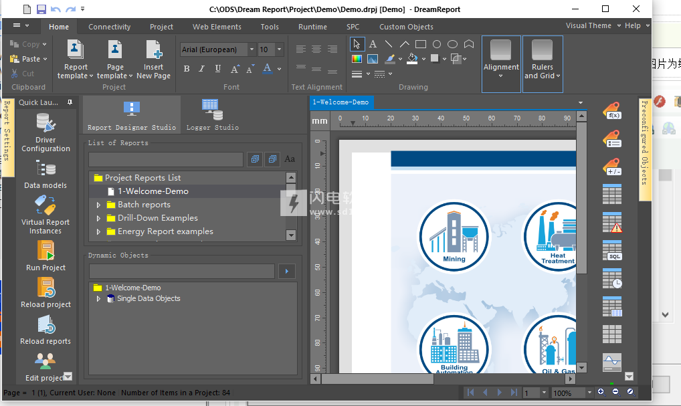Open the Help menu
Image resolution: width=681 pixels, height=406 pixels.
pos(637,25)
